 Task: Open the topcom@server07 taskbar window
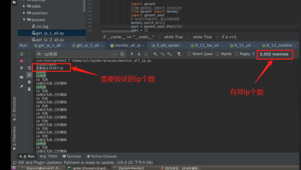[x=42, y=168]
